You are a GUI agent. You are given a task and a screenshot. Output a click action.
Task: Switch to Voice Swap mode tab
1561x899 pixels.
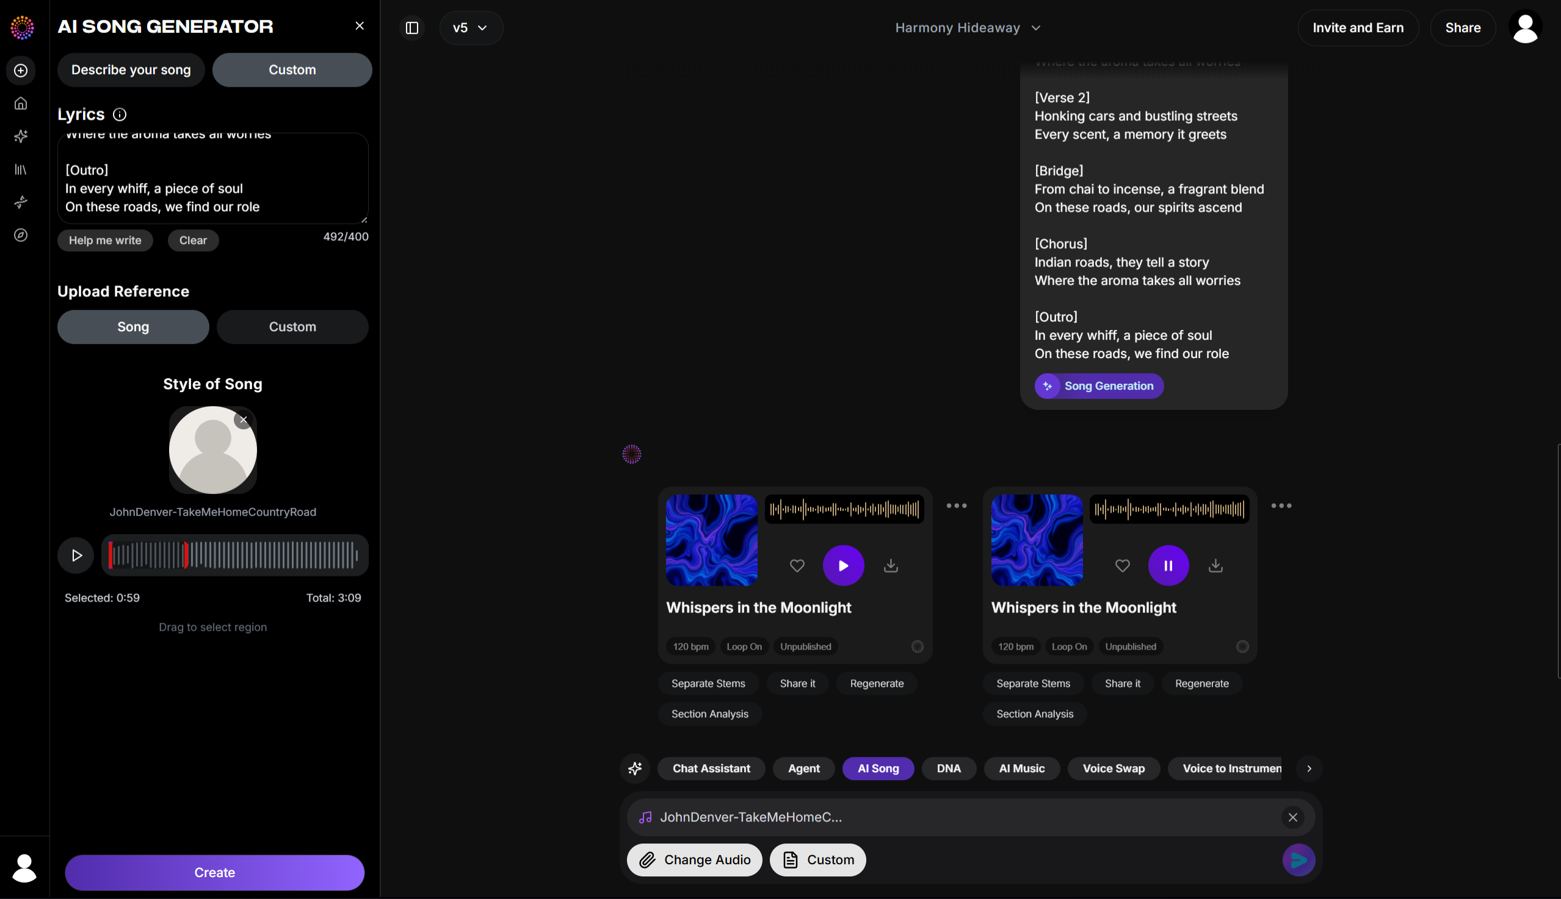click(x=1113, y=768)
